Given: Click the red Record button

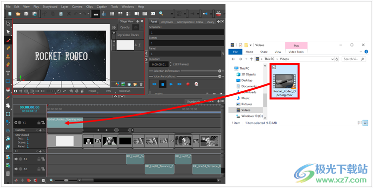Looking at the screenshot, I should click(x=188, y=84).
